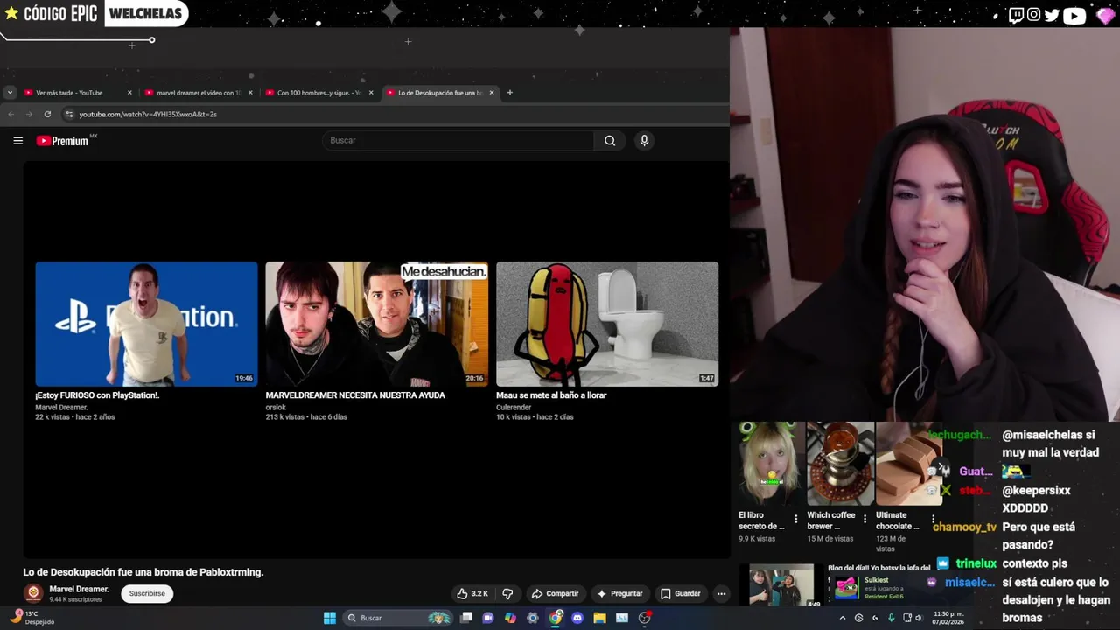This screenshot has width=1120, height=630.
Task: Open clock showing 11:50 p. m.
Action: pyautogui.click(x=948, y=618)
